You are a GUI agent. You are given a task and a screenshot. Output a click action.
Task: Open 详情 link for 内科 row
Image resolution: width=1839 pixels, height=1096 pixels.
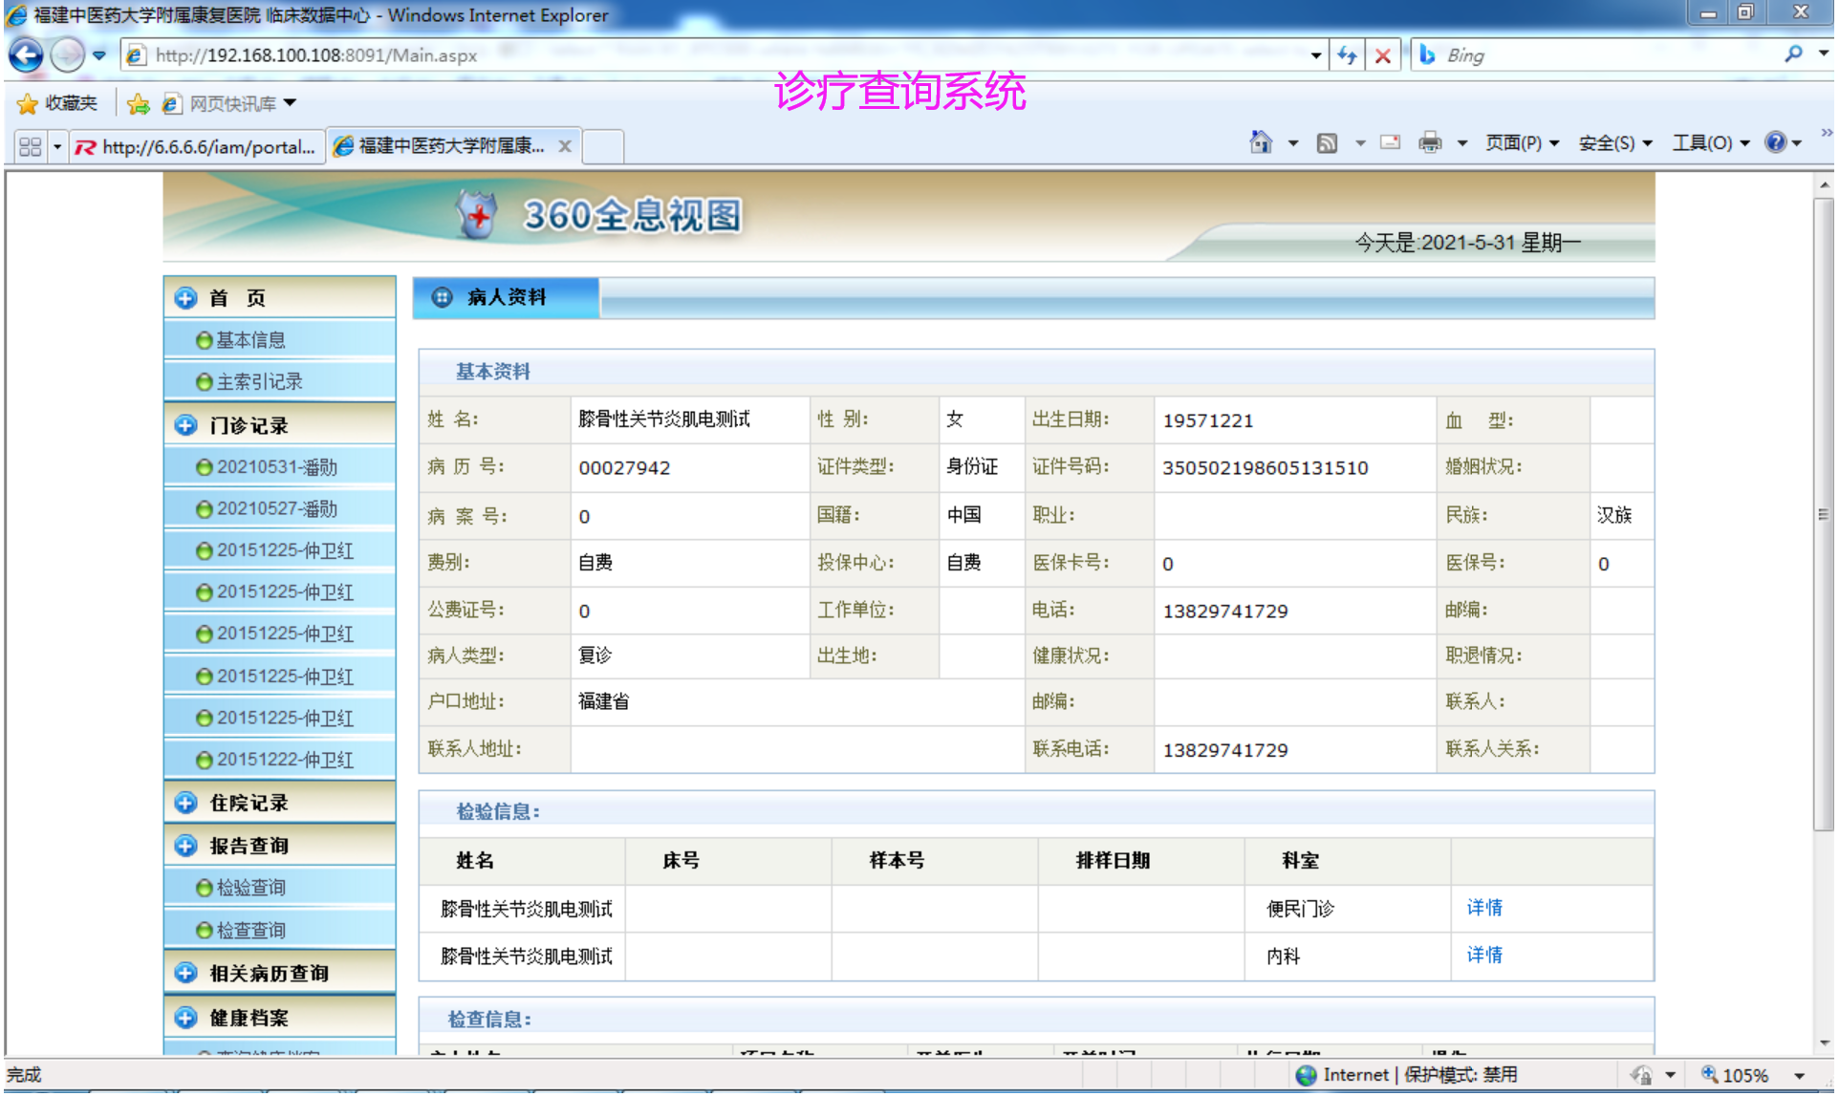click(x=1484, y=956)
